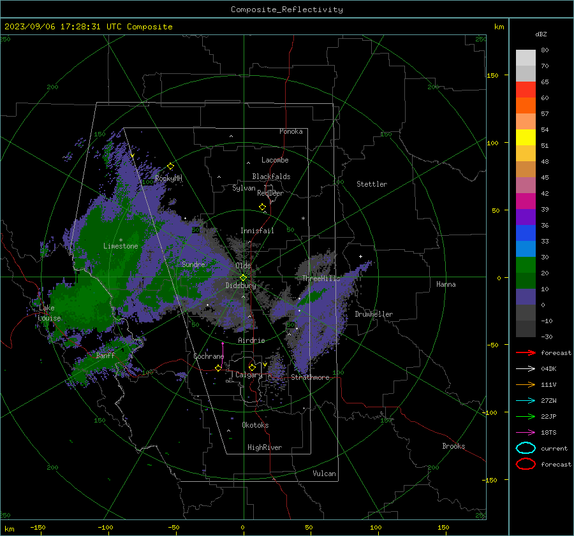Click the Sundre label

(193, 264)
